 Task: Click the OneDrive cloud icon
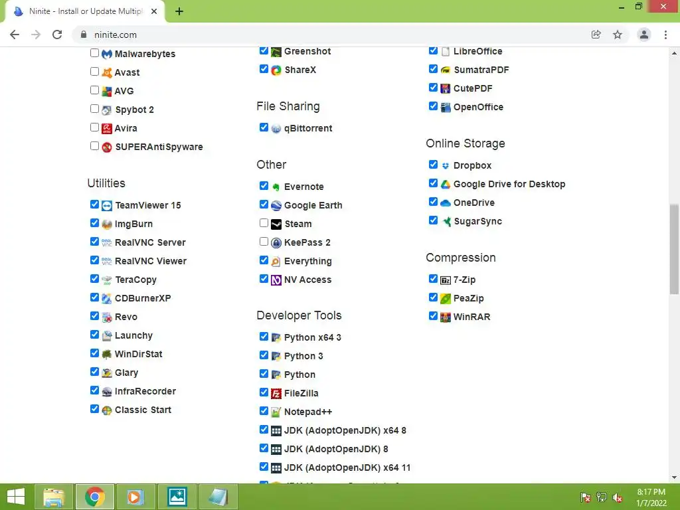point(446,203)
